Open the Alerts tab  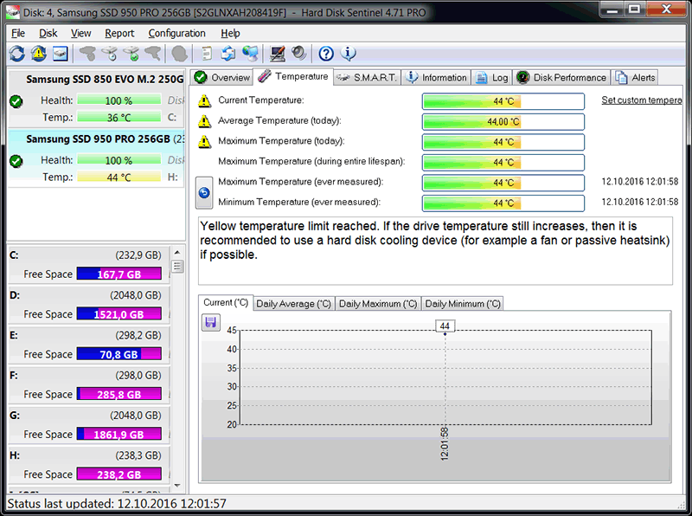coord(635,77)
